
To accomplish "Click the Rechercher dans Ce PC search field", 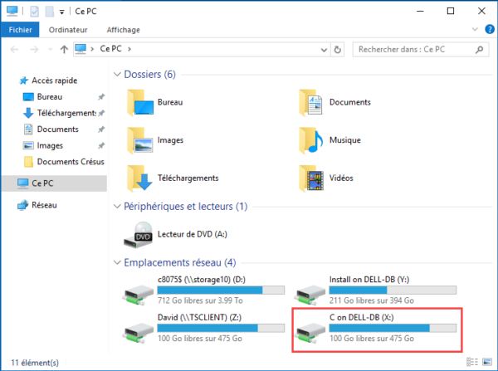I will coord(421,50).
